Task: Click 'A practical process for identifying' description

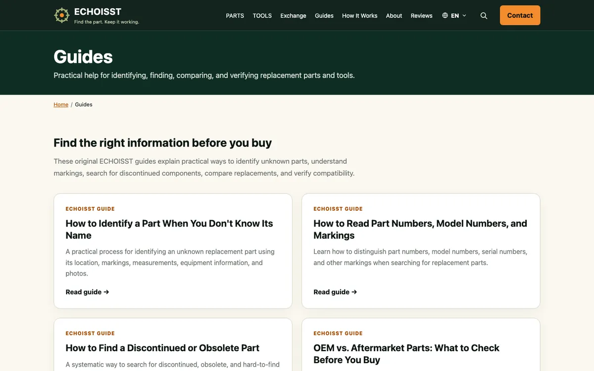Action: 170,263
